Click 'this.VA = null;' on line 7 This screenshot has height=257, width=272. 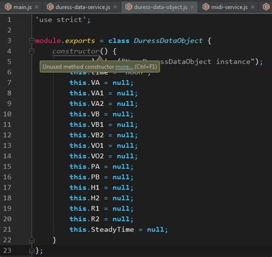tap(101, 82)
